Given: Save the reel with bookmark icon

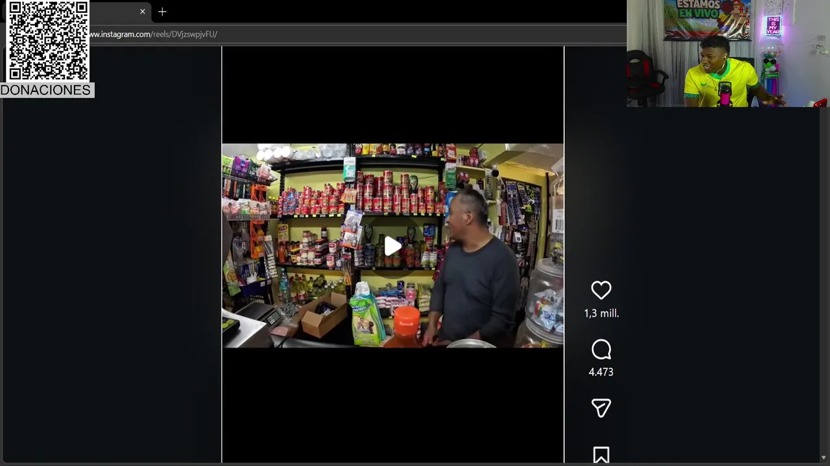Looking at the screenshot, I should [x=601, y=455].
